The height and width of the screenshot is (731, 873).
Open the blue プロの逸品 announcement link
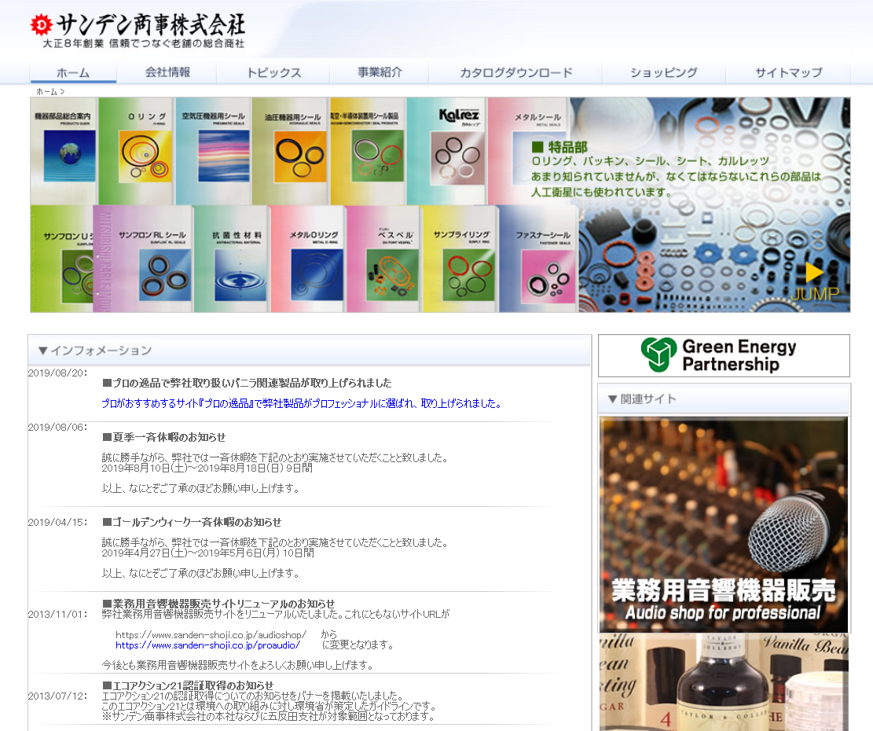[301, 403]
